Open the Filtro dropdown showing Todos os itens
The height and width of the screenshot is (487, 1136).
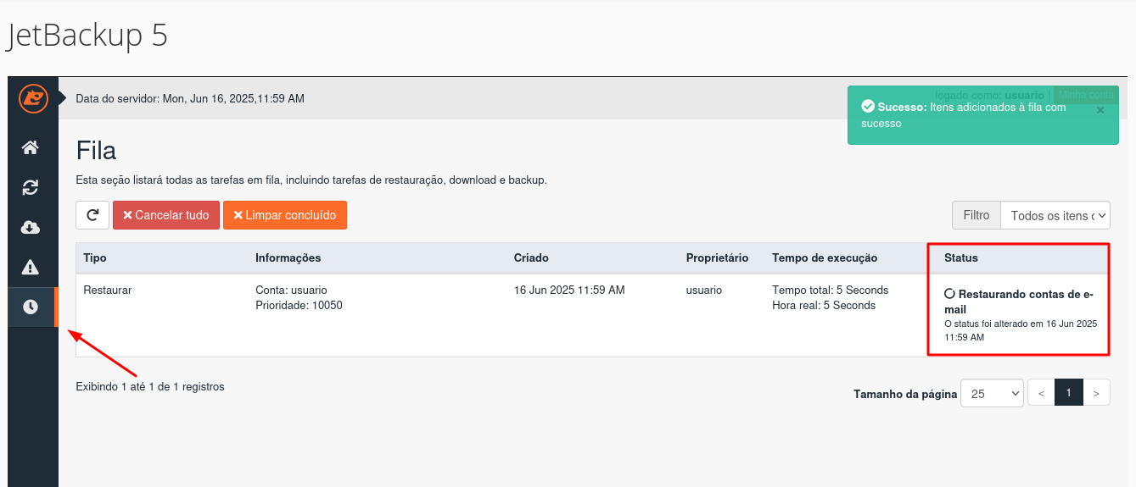(1055, 215)
